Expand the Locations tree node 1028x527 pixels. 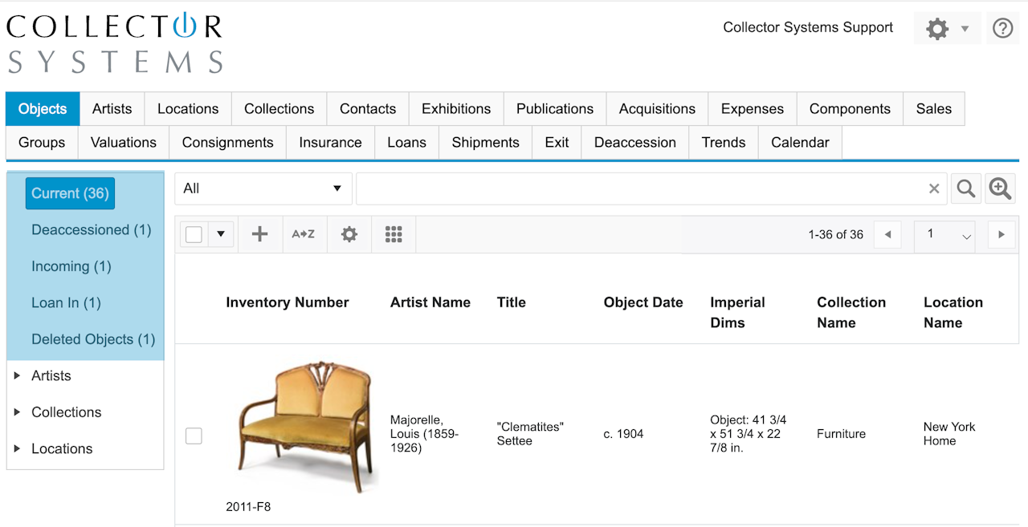pos(18,448)
